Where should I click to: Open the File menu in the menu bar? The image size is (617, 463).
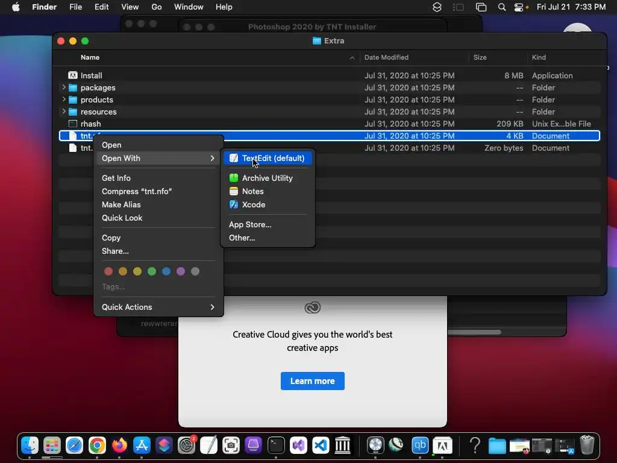75,7
